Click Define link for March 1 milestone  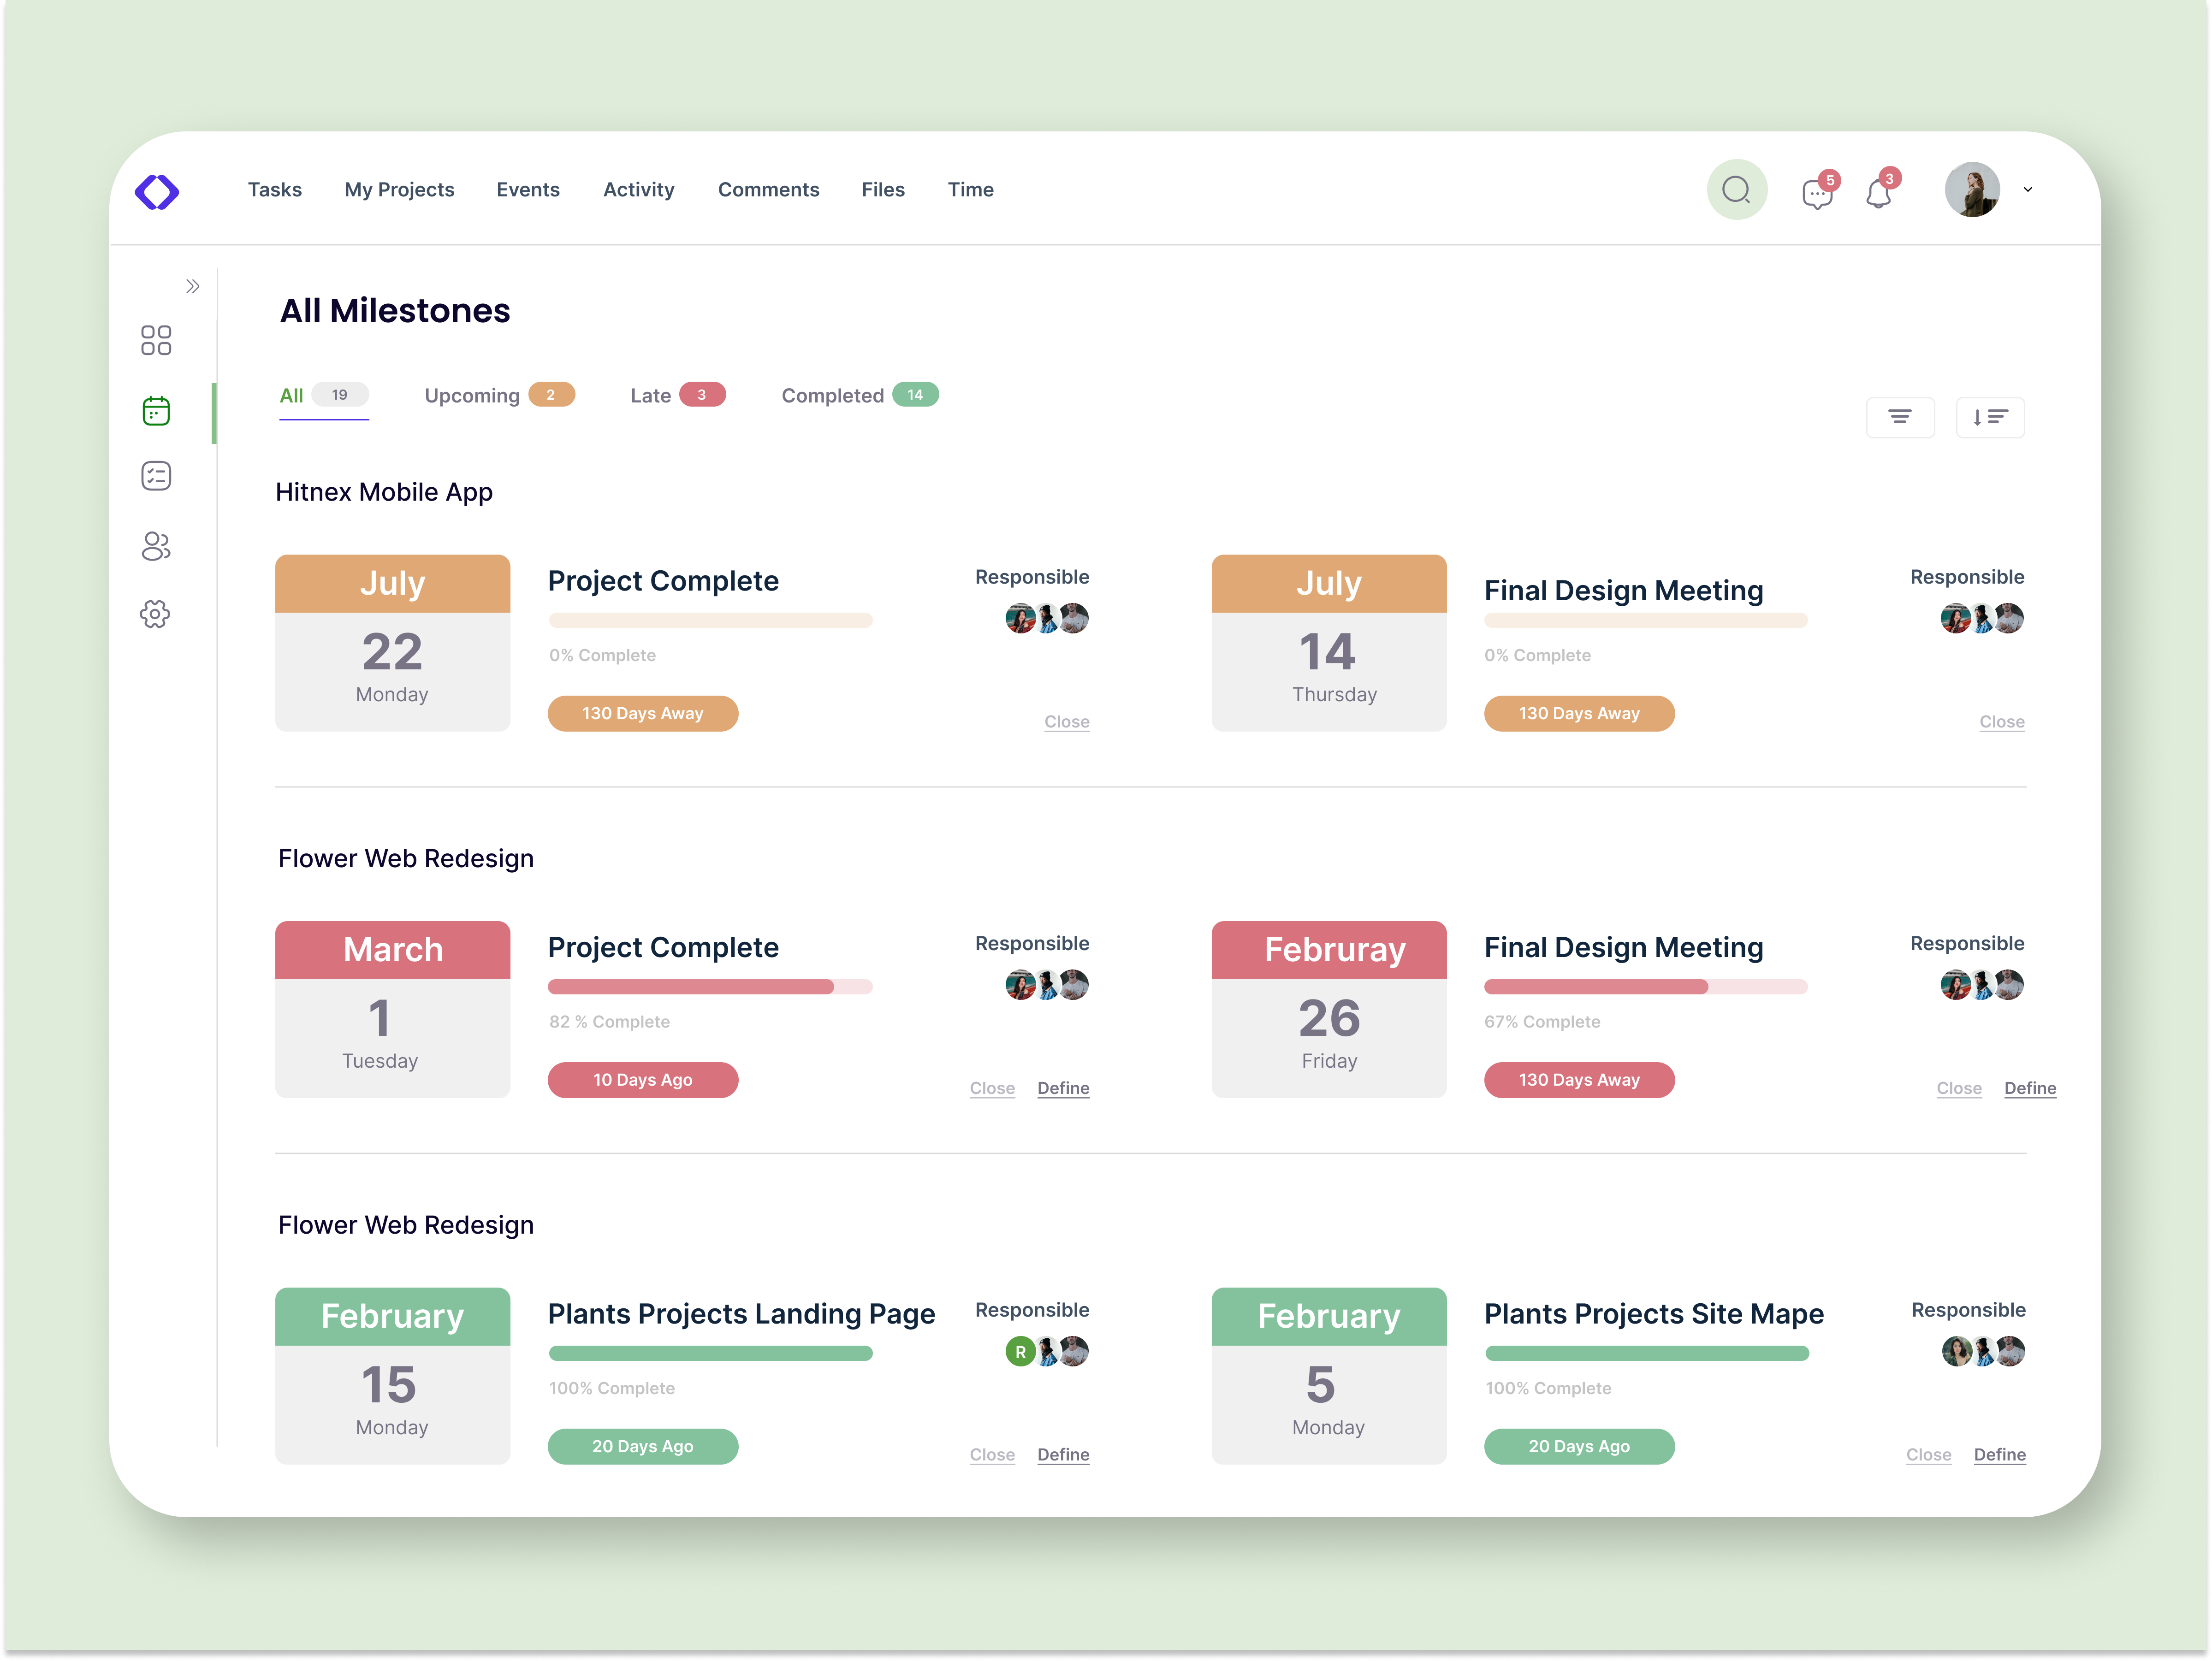1062,1088
